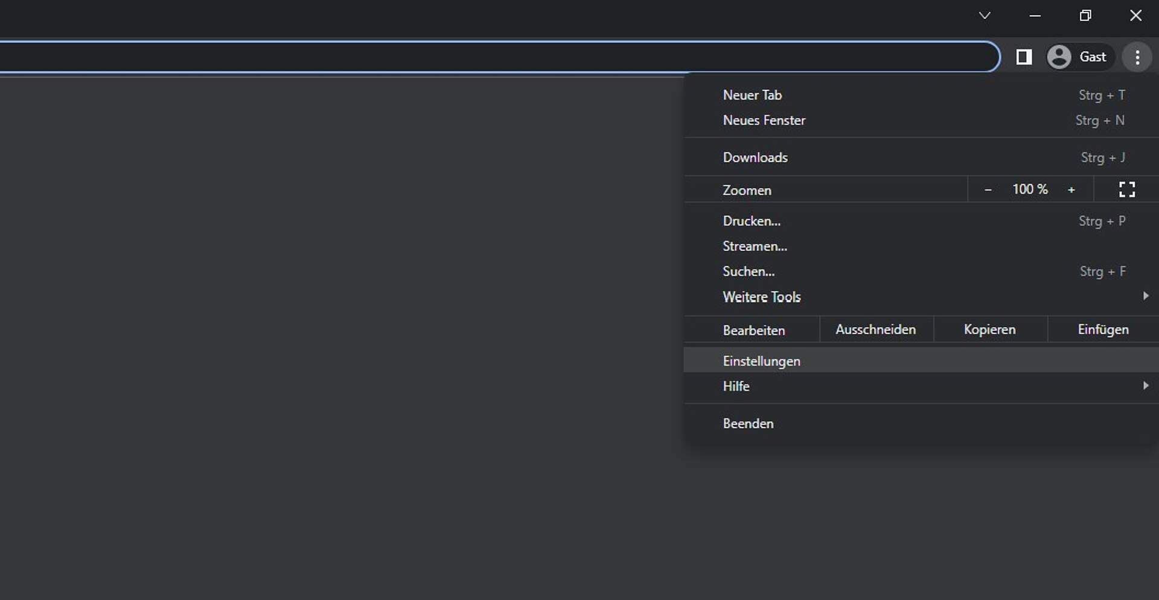This screenshot has height=600, width=1159.
Task: Click the Einfügen button
Action: (1103, 330)
